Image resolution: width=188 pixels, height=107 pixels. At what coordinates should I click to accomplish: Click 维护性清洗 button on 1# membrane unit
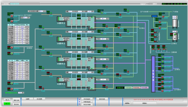click(x=66, y=18)
